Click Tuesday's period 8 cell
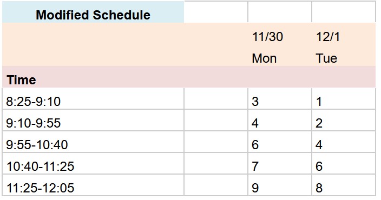Viewport: 381px width, 200px height. pyautogui.click(x=344, y=185)
